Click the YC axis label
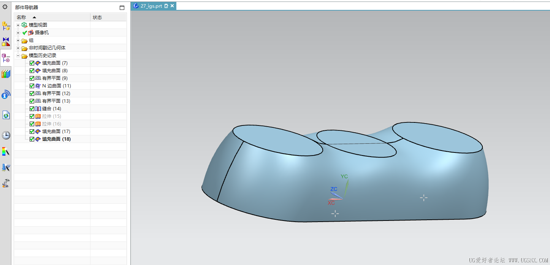Image resolution: width=550 pixels, height=265 pixels. coord(344,176)
